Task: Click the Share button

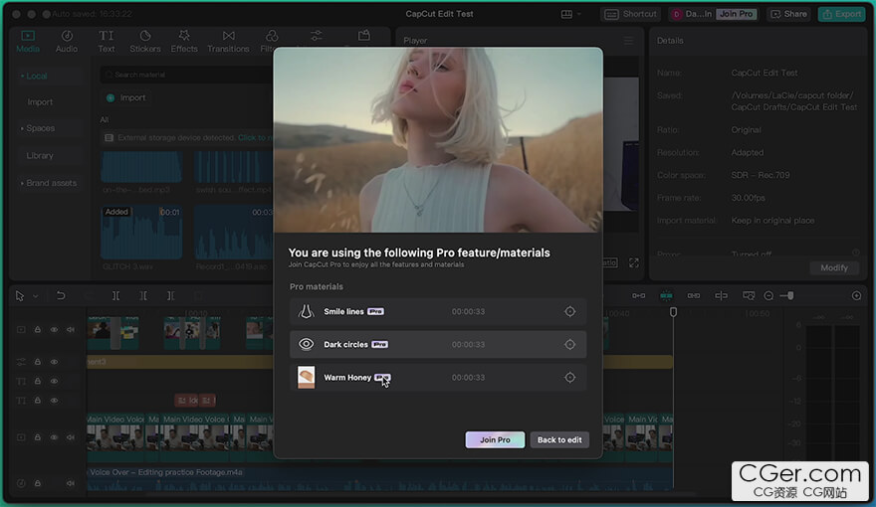Action: pyautogui.click(x=788, y=14)
